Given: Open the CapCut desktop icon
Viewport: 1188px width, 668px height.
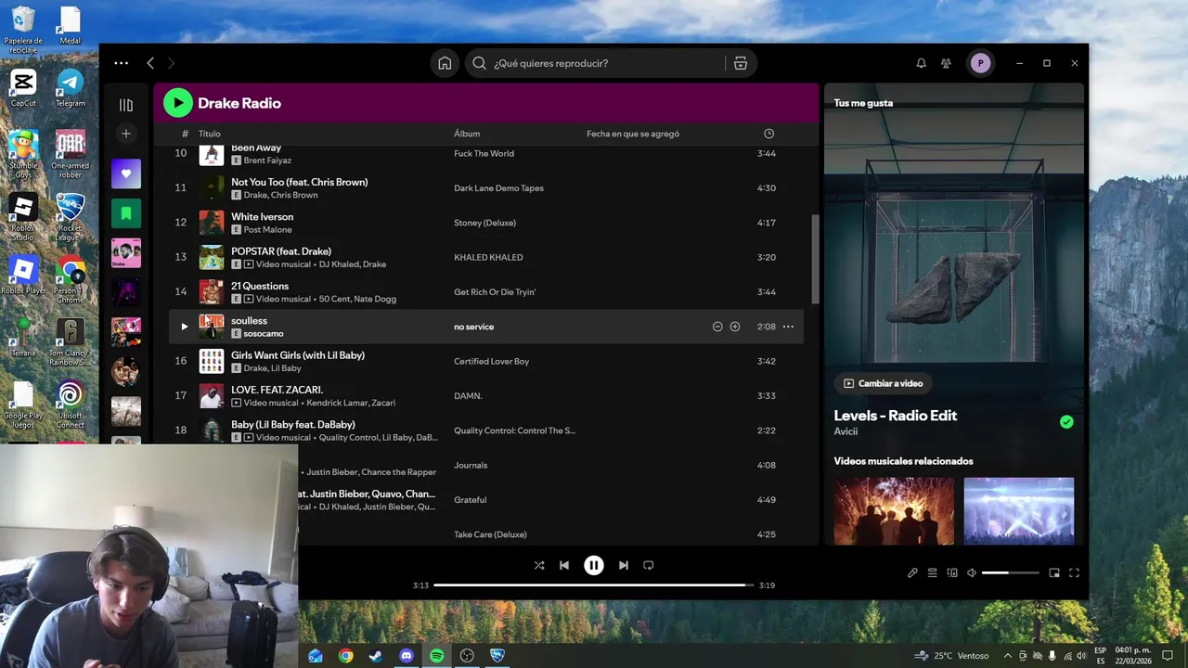Looking at the screenshot, I should click(23, 88).
